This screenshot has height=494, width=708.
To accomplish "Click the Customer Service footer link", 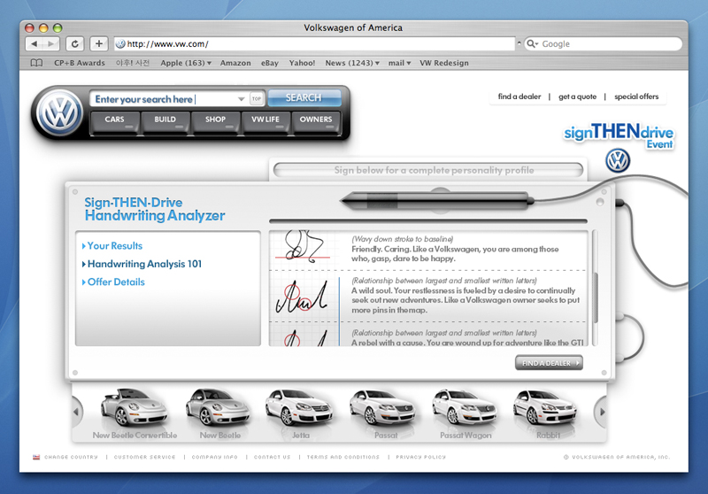I will pos(144,457).
